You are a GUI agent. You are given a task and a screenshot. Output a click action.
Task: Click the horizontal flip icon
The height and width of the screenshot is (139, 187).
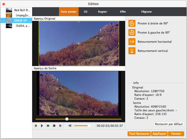(x=132, y=42)
